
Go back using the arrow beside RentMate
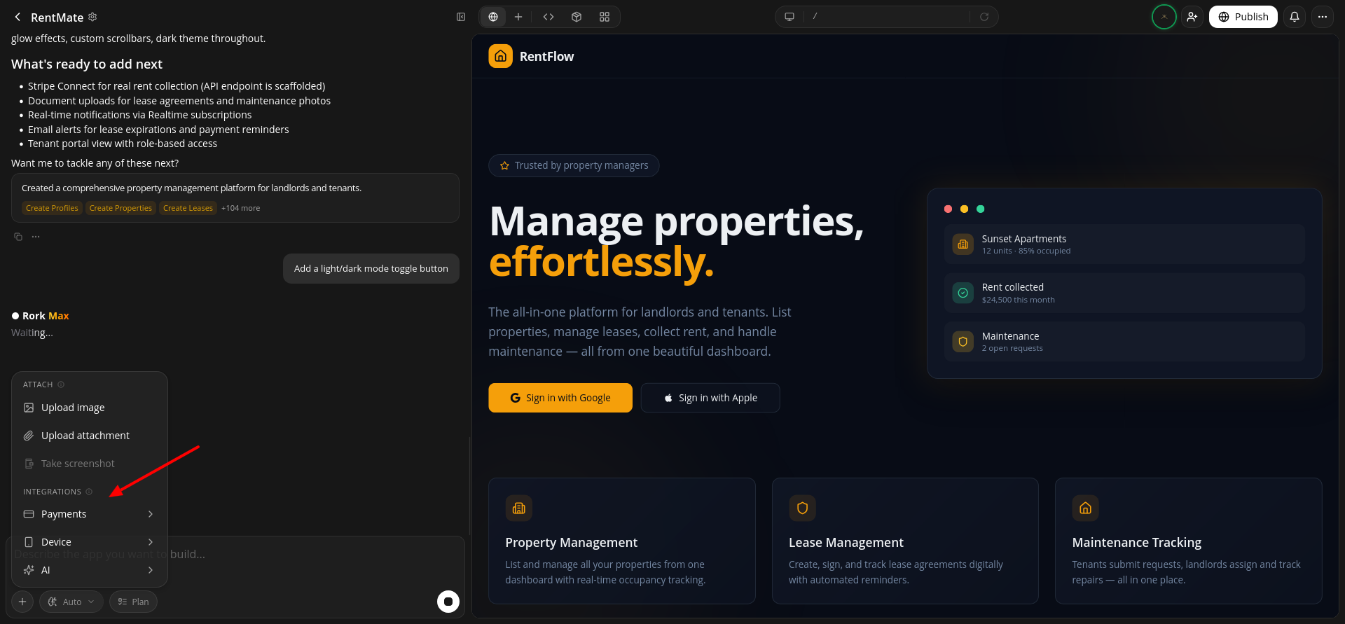pyautogui.click(x=18, y=17)
